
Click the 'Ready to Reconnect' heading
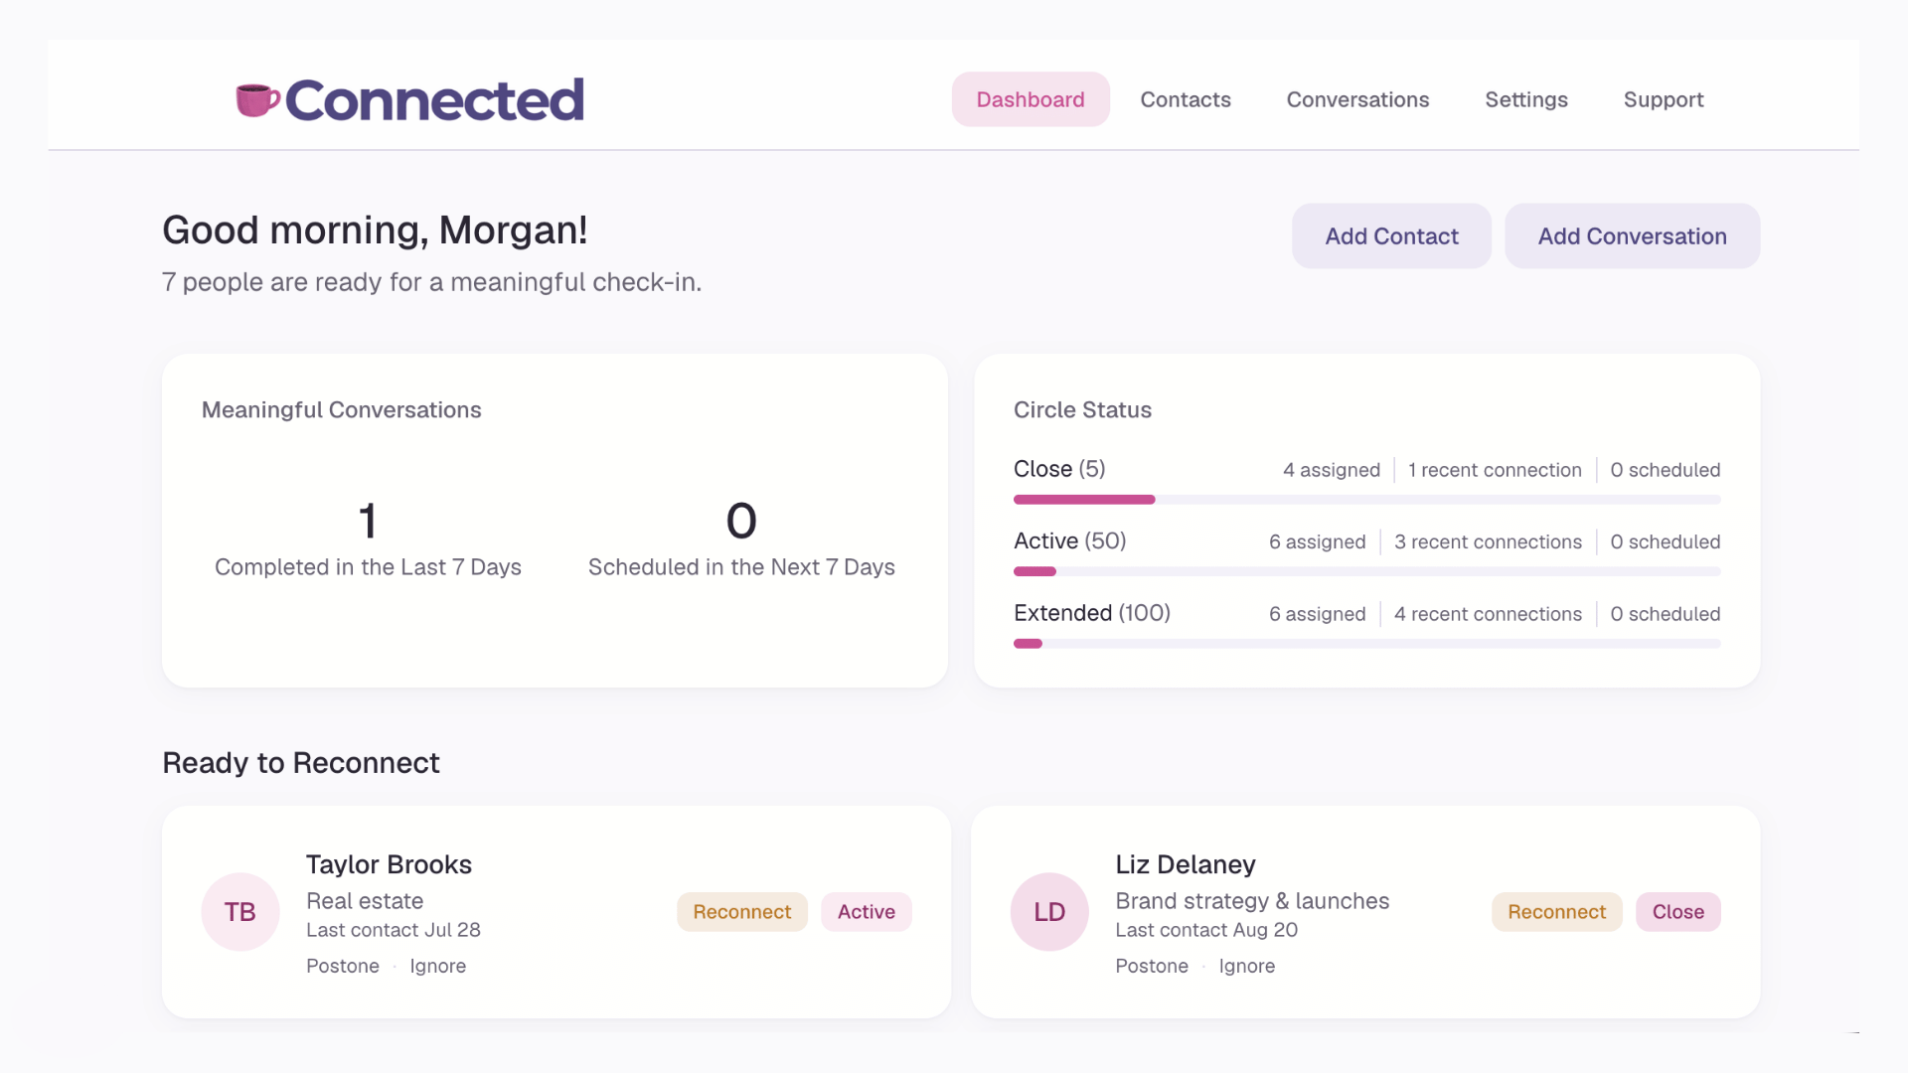tap(301, 763)
